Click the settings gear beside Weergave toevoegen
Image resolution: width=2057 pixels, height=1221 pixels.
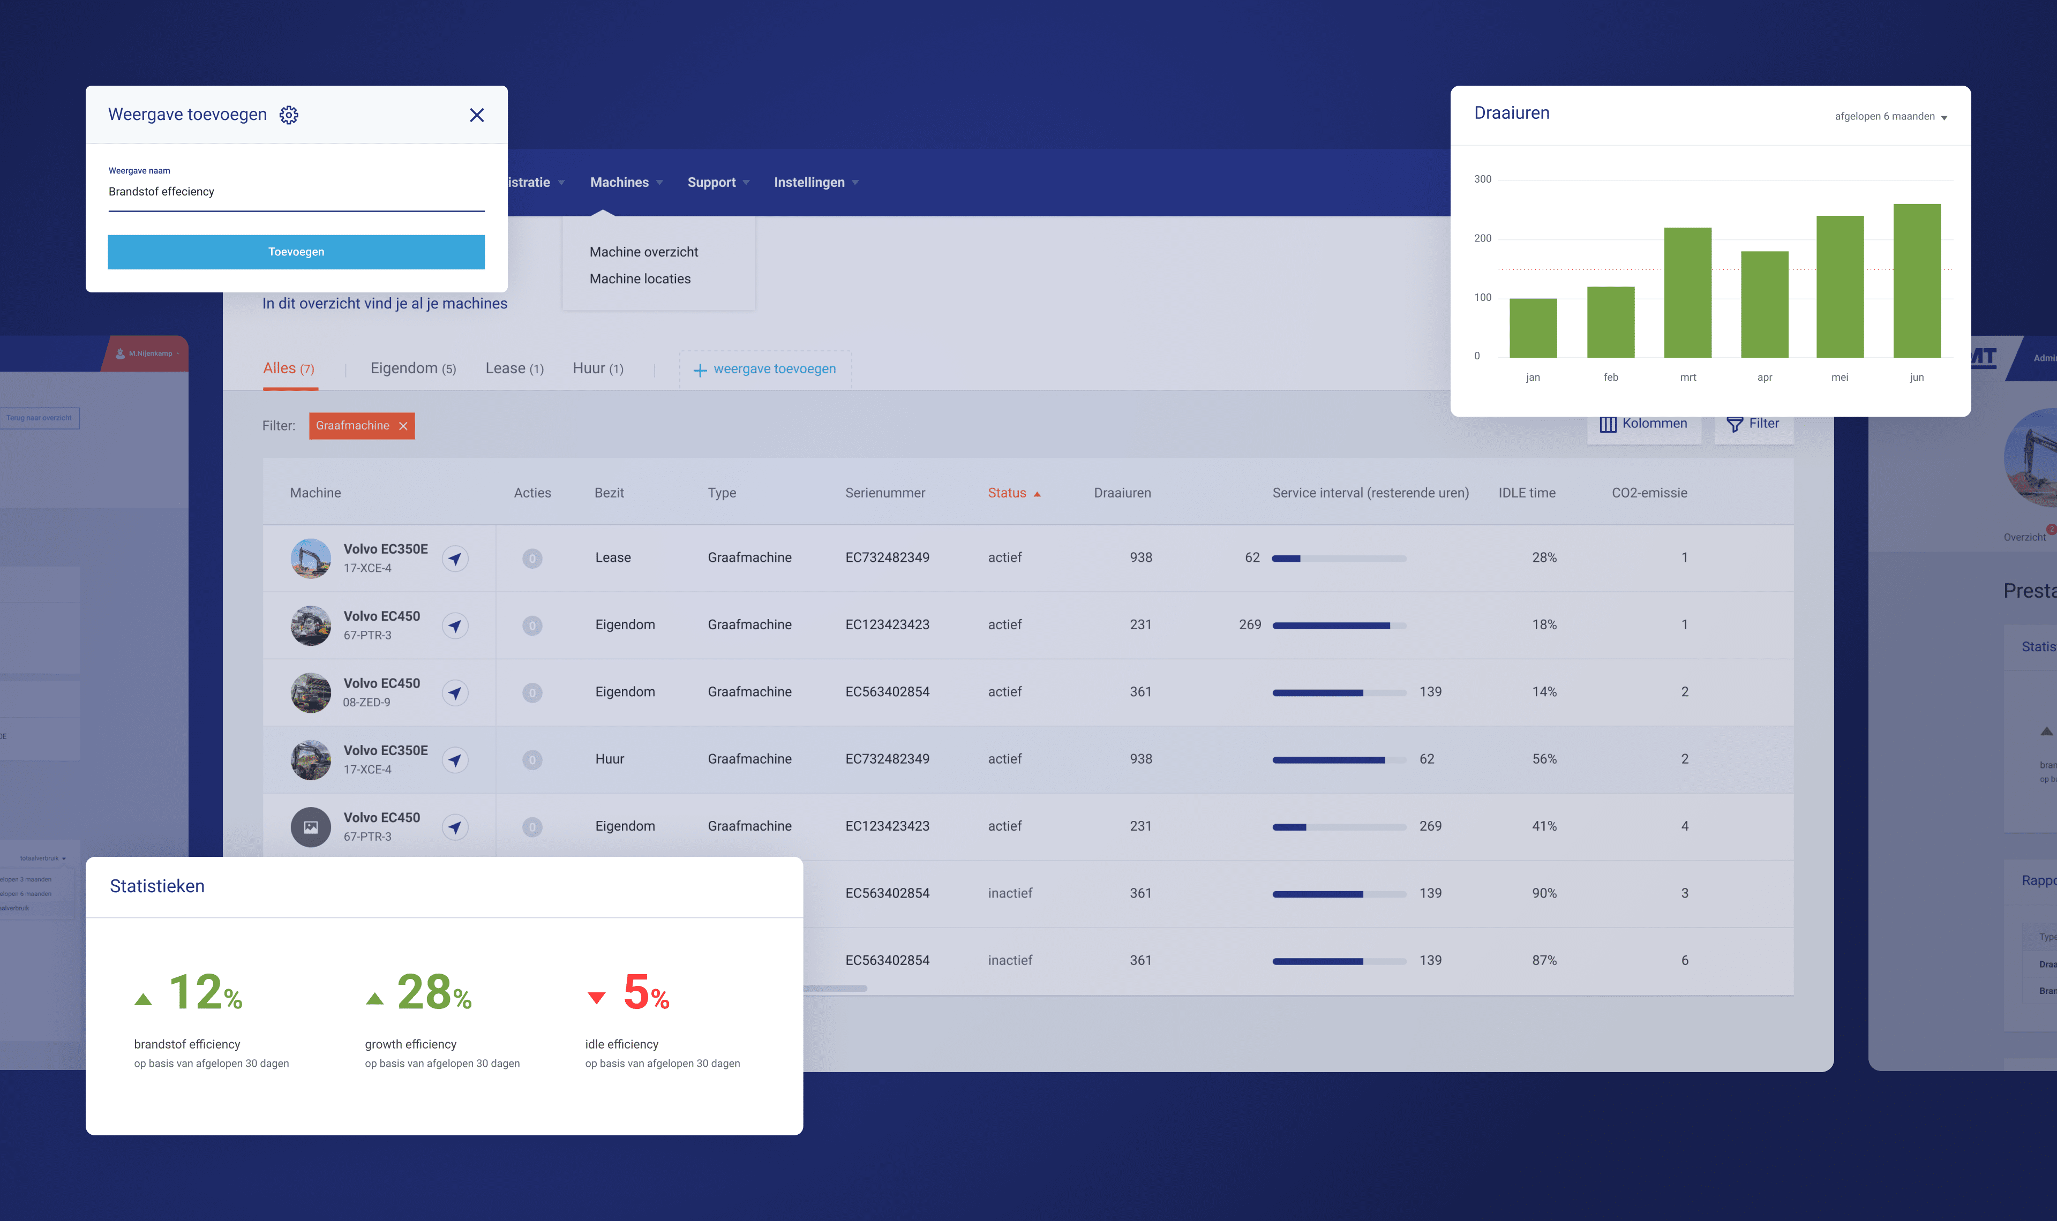289,115
